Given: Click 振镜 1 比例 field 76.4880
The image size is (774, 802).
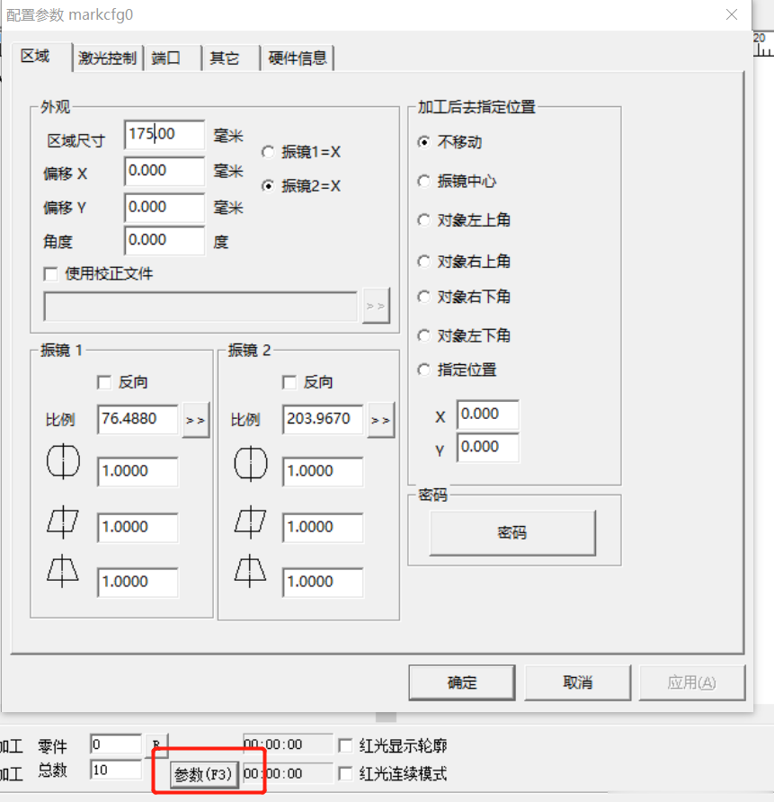Looking at the screenshot, I should (x=138, y=419).
